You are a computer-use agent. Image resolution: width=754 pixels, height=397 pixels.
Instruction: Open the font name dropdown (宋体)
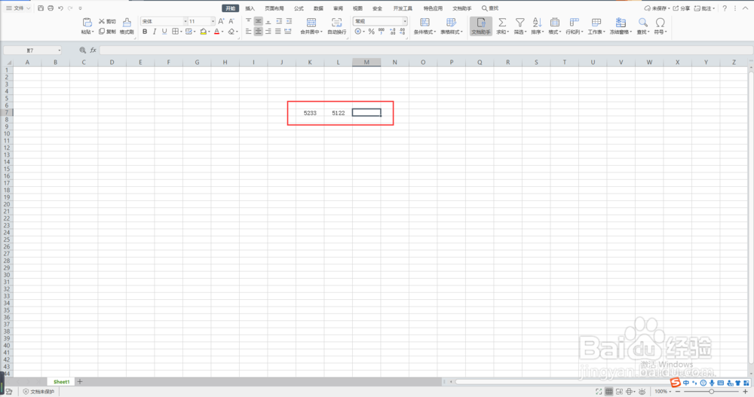[185, 21]
